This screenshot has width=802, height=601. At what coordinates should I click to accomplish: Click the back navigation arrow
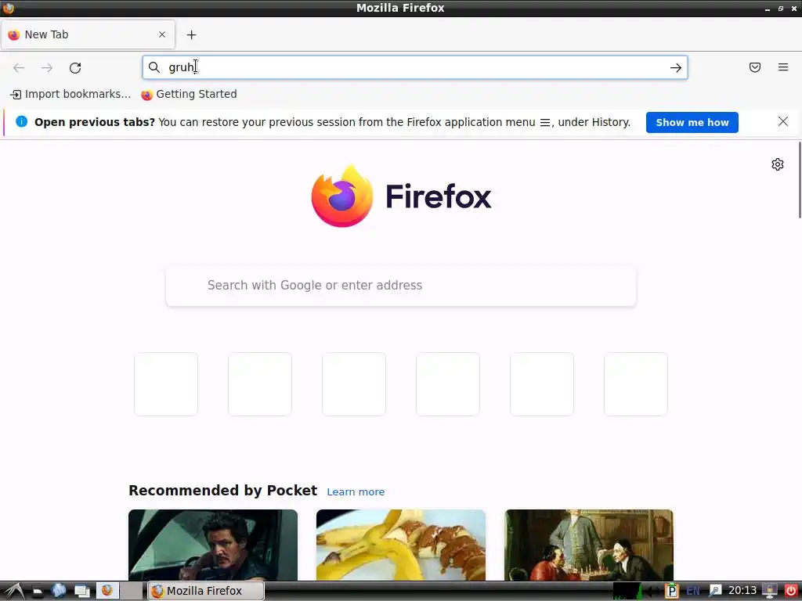pyautogui.click(x=19, y=67)
